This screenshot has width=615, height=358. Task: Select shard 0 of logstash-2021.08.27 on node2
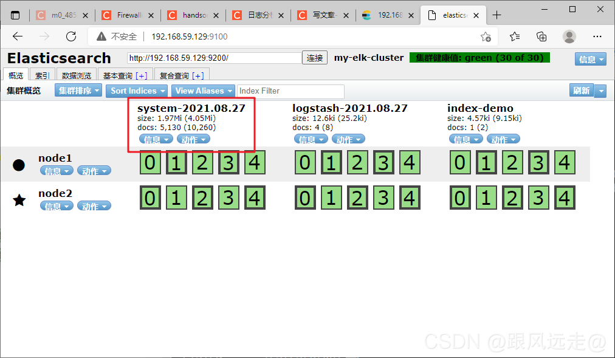[305, 198]
